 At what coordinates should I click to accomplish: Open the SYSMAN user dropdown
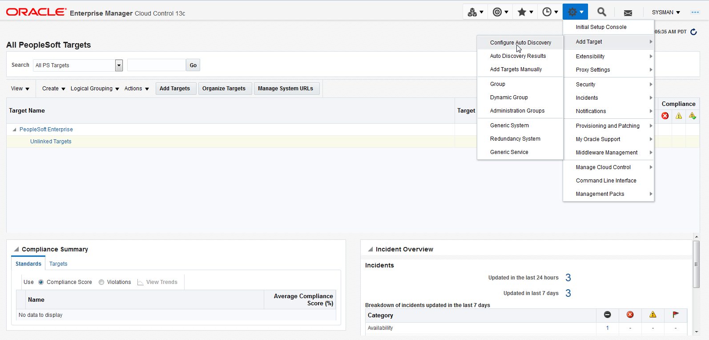point(666,12)
